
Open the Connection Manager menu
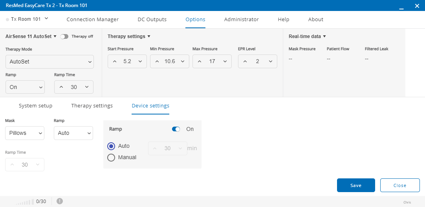[x=93, y=20]
